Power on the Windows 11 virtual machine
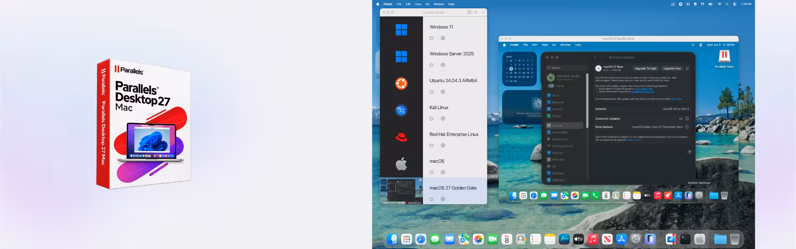796x249 pixels. [x=432, y=38]
